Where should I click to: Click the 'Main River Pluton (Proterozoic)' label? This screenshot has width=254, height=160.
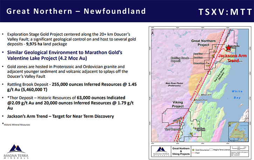[x=174, y=84]
